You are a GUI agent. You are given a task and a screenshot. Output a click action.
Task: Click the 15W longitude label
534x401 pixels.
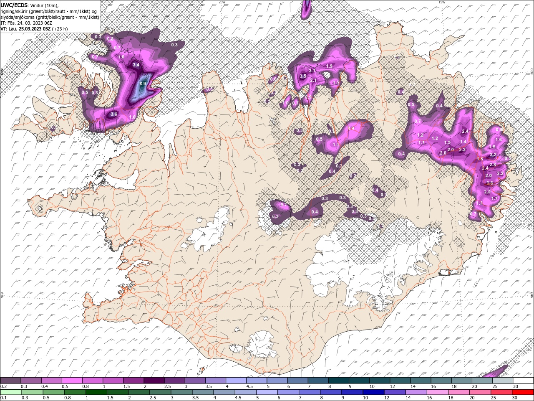[x=441, y=2]
